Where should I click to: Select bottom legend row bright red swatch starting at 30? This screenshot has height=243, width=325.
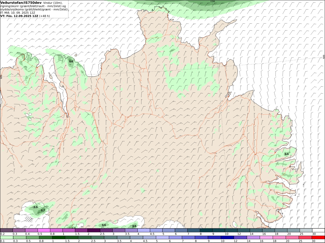(x=318, y=237)
